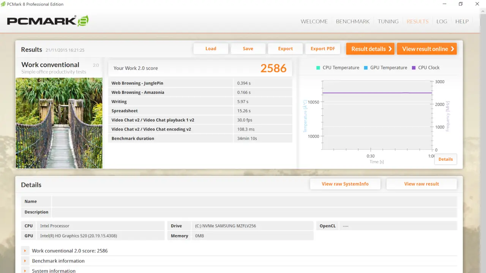This screenshot has width=486, height=273.
Task: Click the PCMark 8 logo
Action: pyautogui.click(x=48, y=21)
